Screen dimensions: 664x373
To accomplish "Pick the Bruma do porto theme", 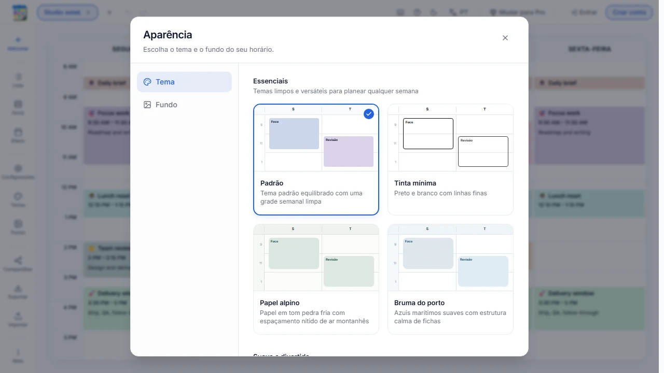I will point(450,279).
